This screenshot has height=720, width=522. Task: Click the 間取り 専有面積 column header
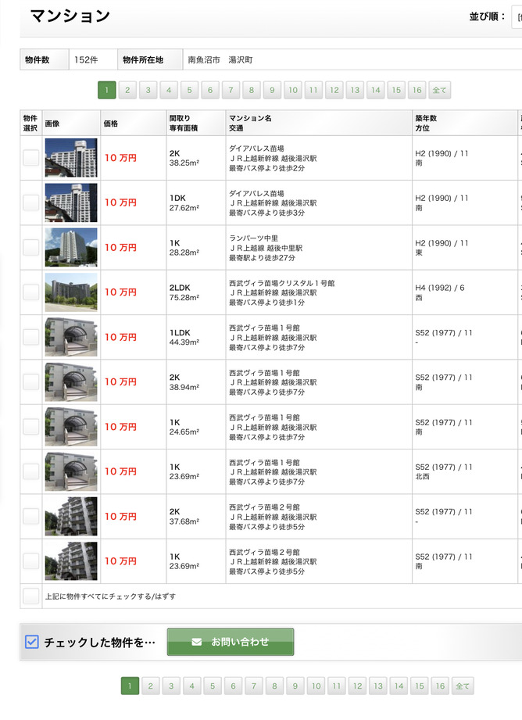[x=196, y=123]
